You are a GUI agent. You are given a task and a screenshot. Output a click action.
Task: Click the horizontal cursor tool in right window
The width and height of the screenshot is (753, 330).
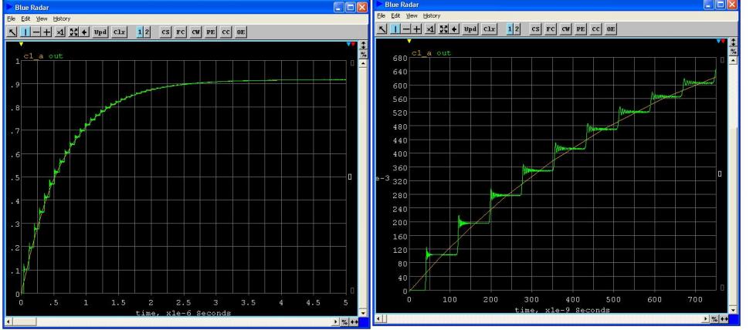[406, 29]
